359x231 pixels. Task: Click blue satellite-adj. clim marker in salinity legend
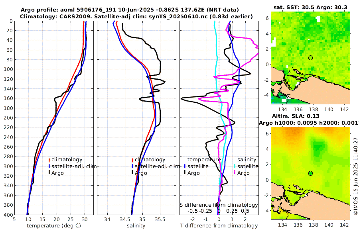132,166
